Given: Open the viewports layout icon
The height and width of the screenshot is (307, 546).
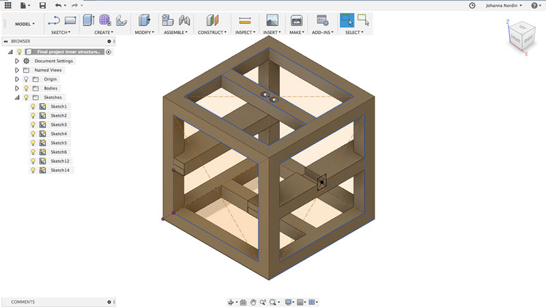Looking at the screenshot, I should point(312,302).
